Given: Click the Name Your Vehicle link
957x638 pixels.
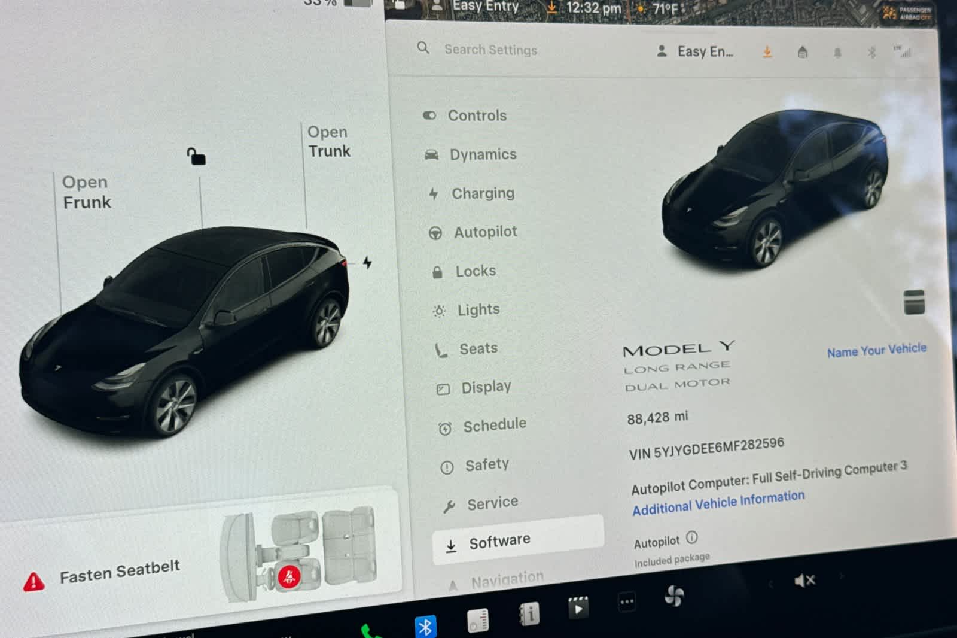Looking at the screenshot, I should 876,350.
